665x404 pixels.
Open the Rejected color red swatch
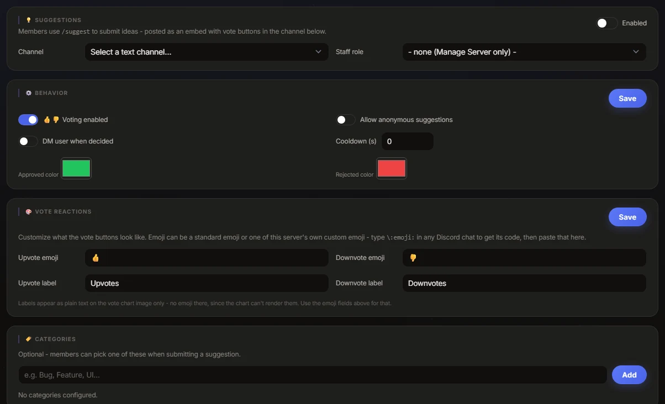click(392, 168)
